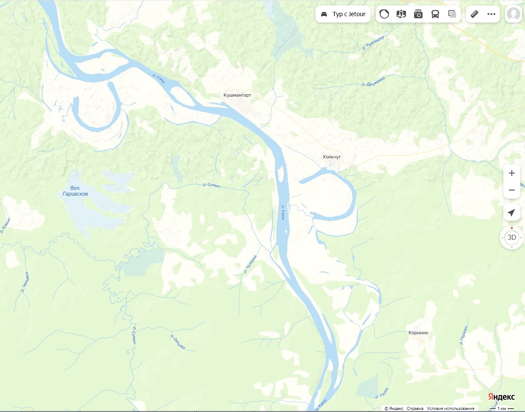Open the traffic layer circle icon
Screen dimensions: 525x412
click(384, 14)
